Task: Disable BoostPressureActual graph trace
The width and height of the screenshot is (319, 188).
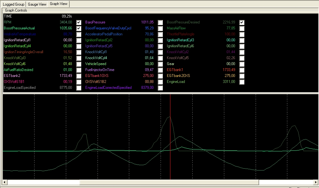Action: tap(79, 28)
